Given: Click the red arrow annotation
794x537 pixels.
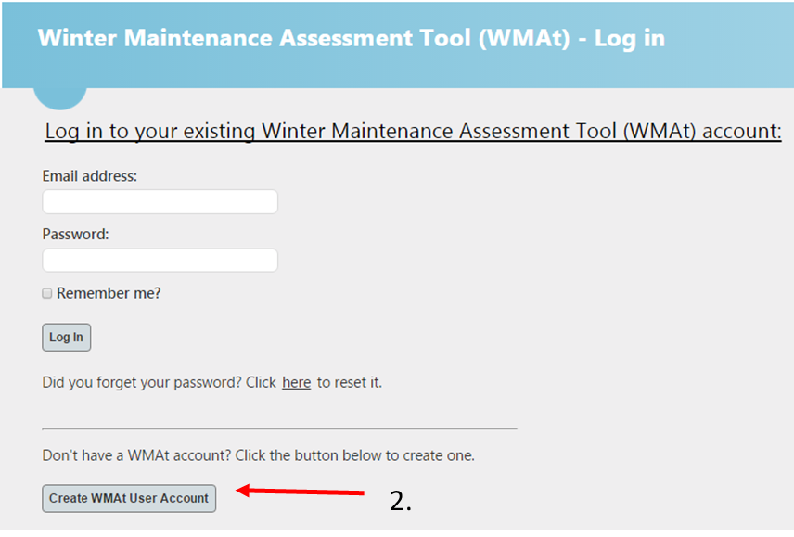Looking at the screenshot, I should pyautogui.click(x=301, y=492).
